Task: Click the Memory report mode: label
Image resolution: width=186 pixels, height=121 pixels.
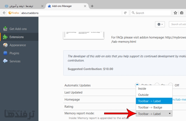Action: [x=79, y=113]
